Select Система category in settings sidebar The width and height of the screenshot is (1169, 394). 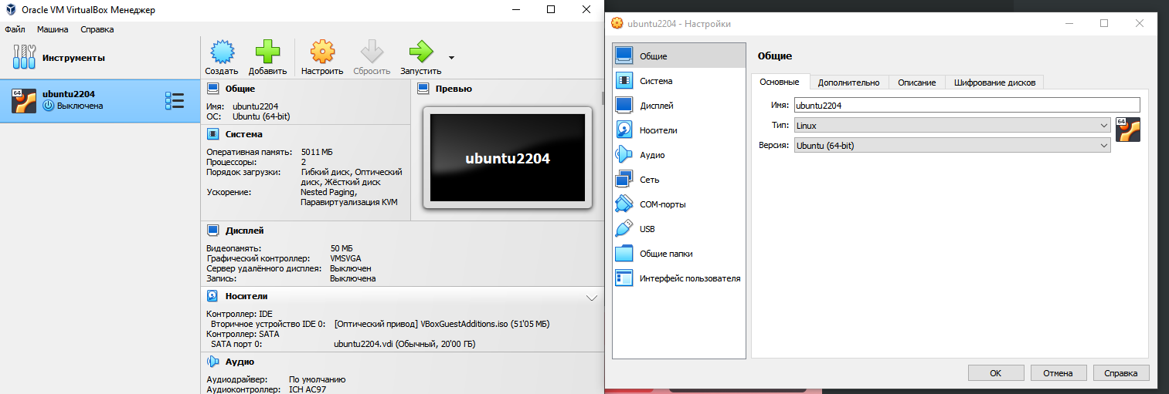(x=680, y=81)
